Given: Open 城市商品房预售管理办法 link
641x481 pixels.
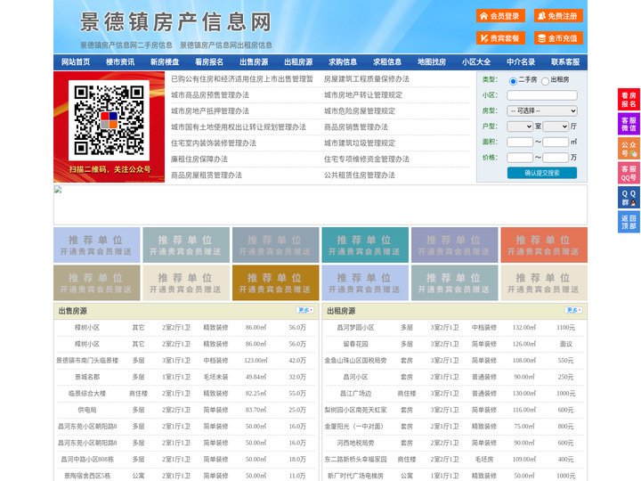Looking at the screenshot, I should (210, 95).
